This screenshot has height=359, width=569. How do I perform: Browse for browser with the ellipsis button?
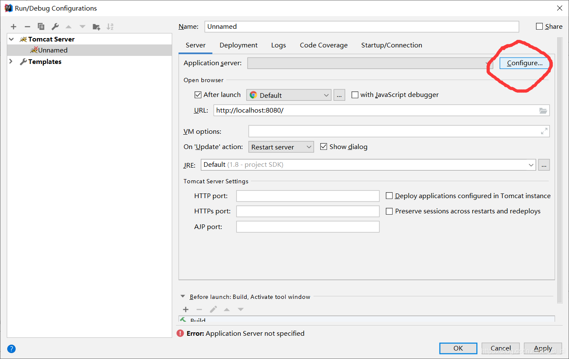pos(339,95)
